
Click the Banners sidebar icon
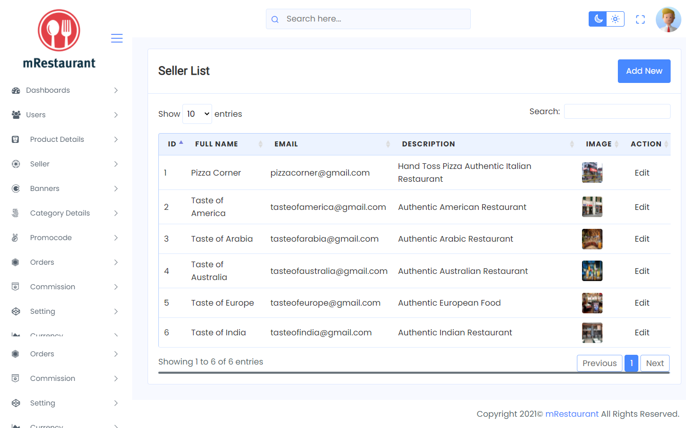point(16,189)
